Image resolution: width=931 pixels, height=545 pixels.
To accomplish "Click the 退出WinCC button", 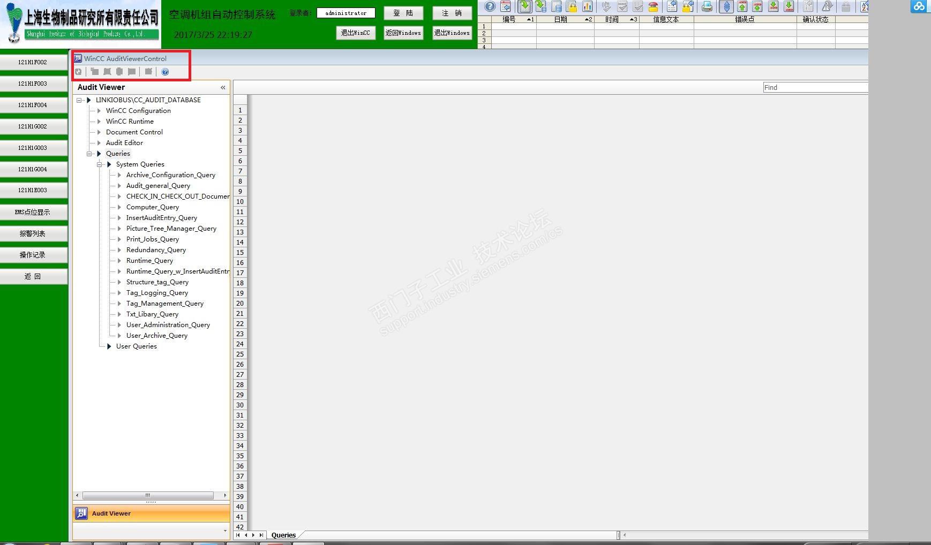I will point(356,33).
